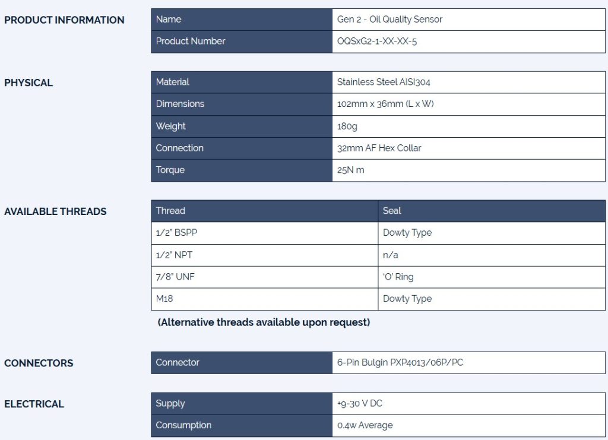
Task: Click the 32mm AF Hex Collar cell
Action: pyautogui.click(x=379, y=148)
